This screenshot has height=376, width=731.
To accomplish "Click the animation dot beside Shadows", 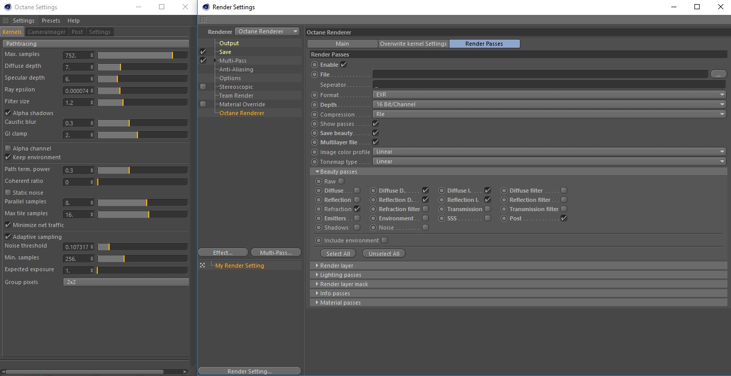I will (x=319, y=228).
